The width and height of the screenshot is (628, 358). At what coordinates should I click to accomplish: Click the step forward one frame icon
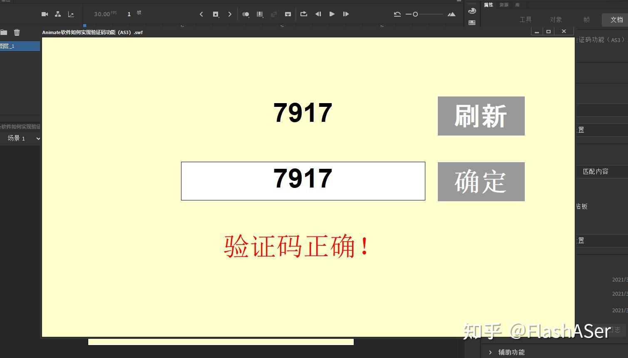[346, 14]
